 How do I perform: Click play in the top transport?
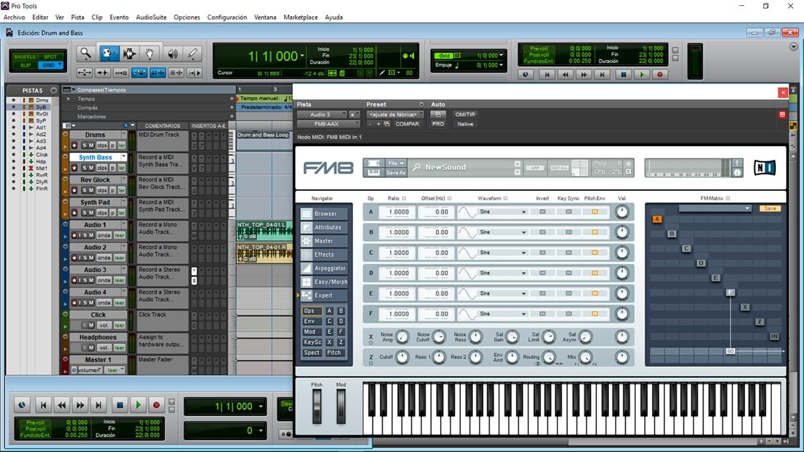[x=643, y=75]
